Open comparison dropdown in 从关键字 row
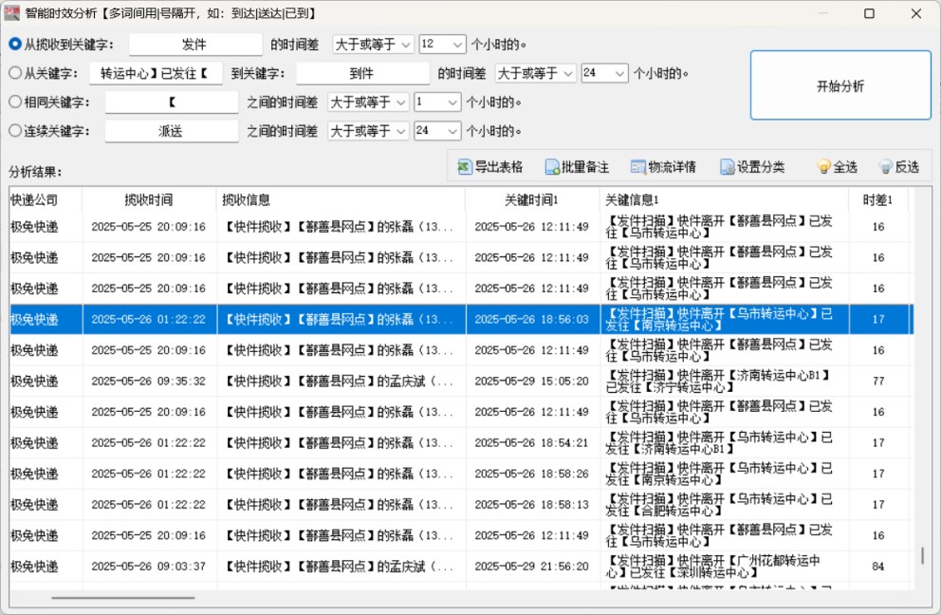This screenshot has width=941, height=615. 535,73
